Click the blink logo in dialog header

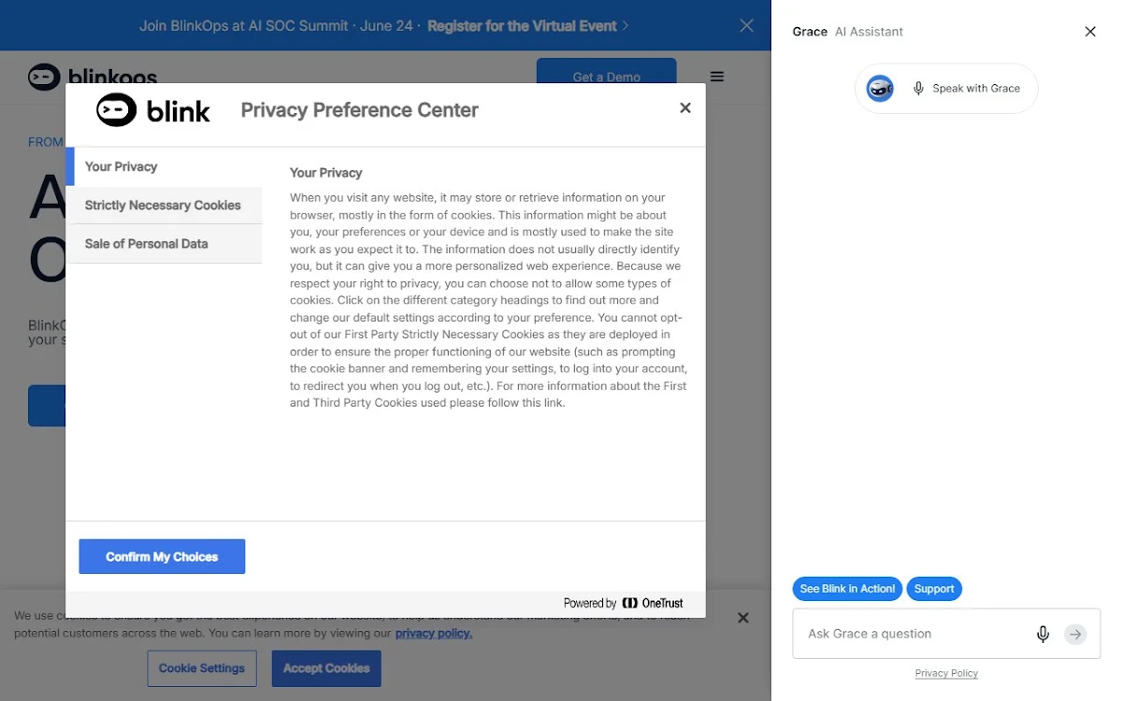153,110
